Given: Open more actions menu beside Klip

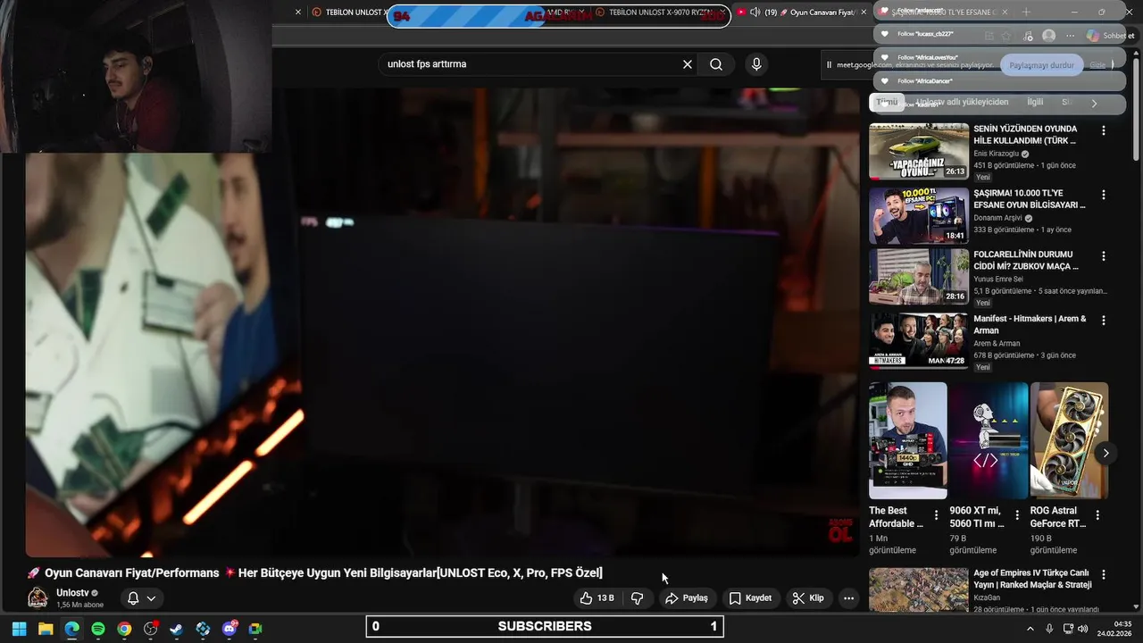Looking at the screenshot, I should 848,598.
